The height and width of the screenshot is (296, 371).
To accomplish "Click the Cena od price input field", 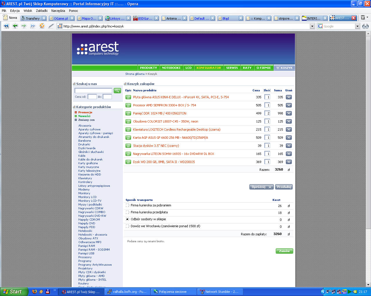I will [x=92, y=97].
